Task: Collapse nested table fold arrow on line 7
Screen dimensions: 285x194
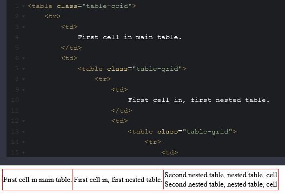Action: tap(23, 69)
